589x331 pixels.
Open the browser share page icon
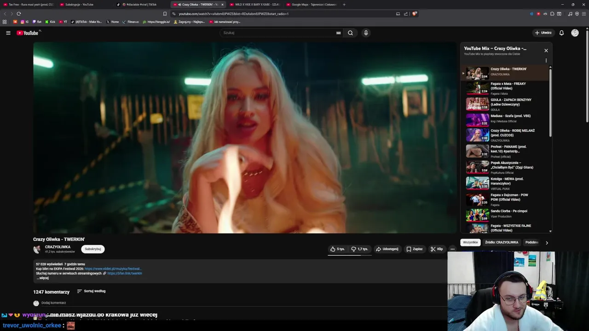pos(405,14)
